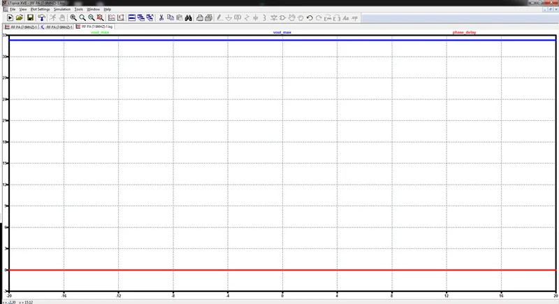Click the x-axis value 0 label
The image size is (559, 304).
[x=282, y=296]
